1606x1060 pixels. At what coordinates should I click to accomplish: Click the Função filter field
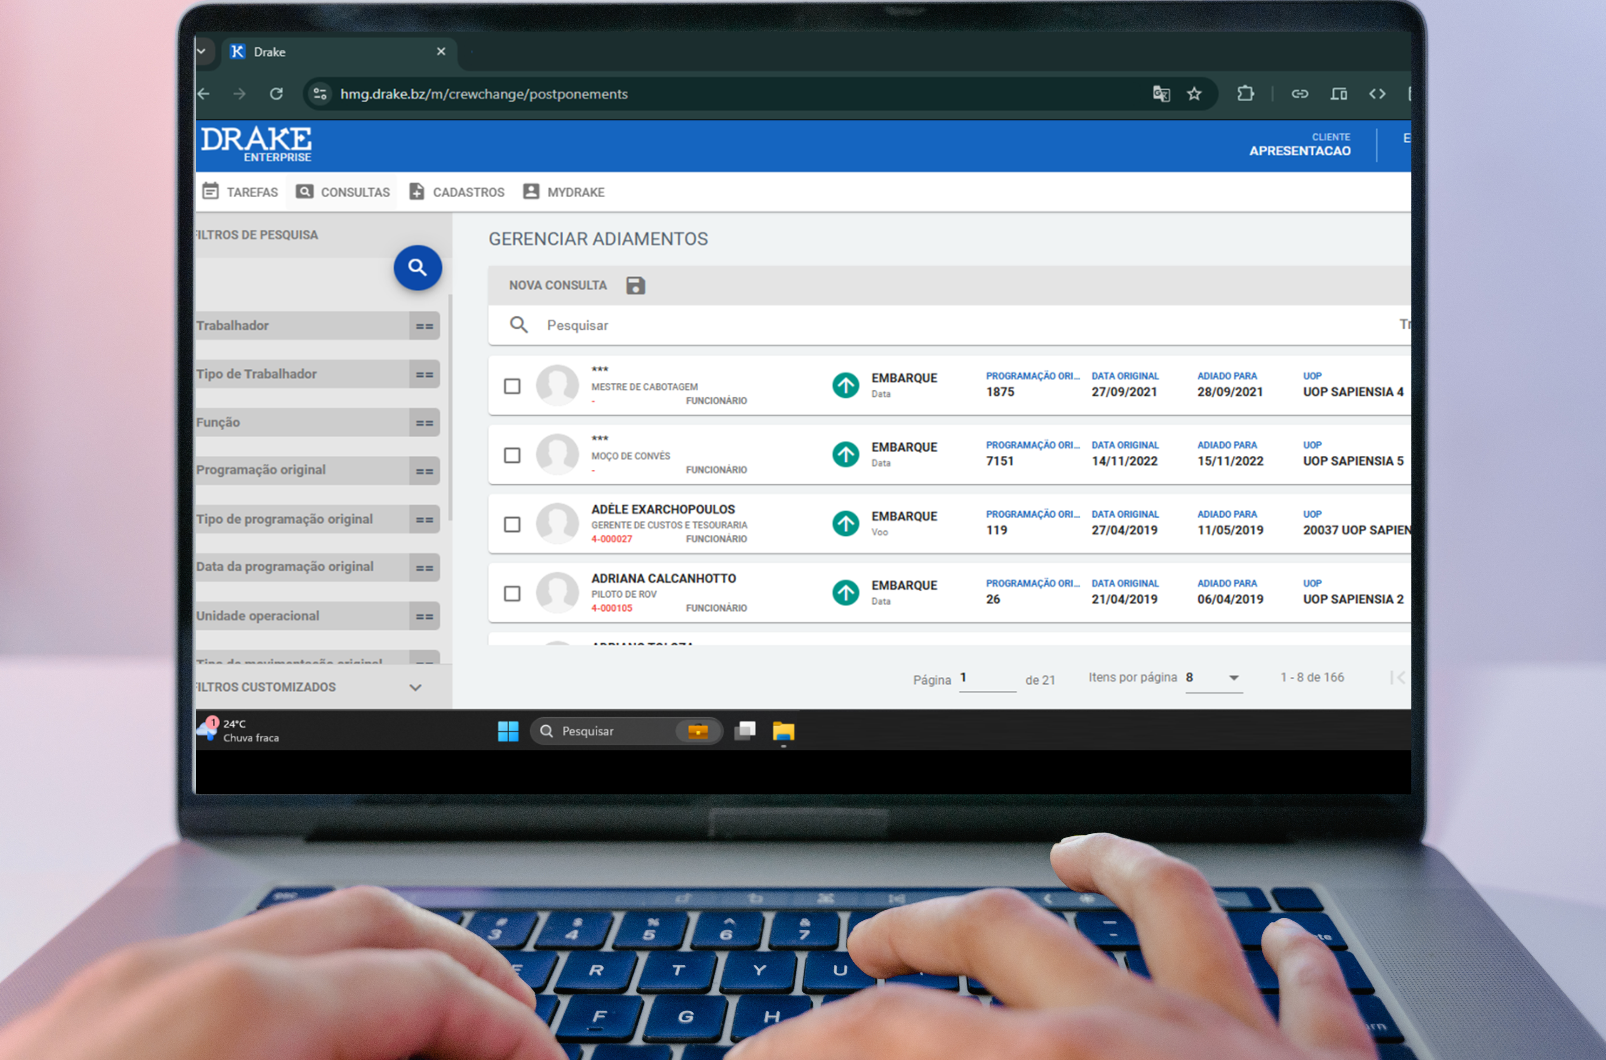(302, 422)
